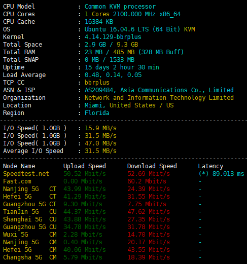Click Nanjing CM download '20.17 Mbit/s'
This screenshot has height=264, width=247.
coord(149,242)
